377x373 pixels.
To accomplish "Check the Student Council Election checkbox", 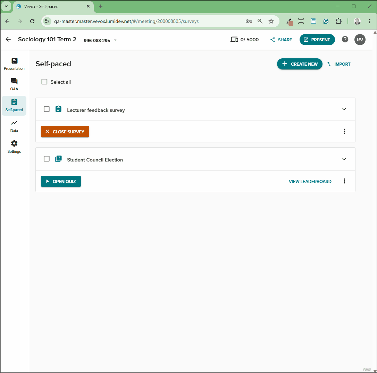I will 47,159.
